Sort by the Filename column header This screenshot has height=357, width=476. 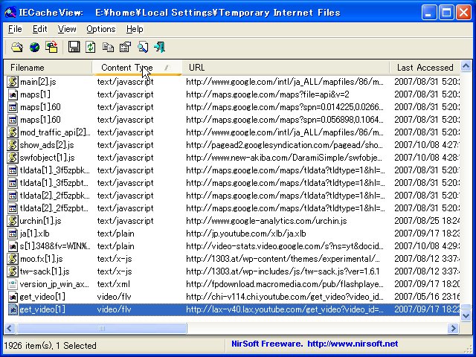pyautogui.click(x=48, y=68)
